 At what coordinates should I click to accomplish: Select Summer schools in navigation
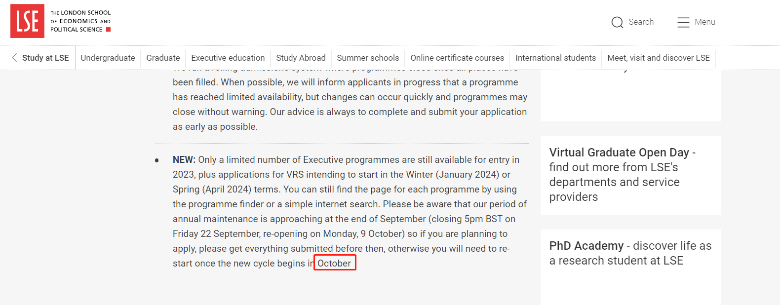[368, 58]
